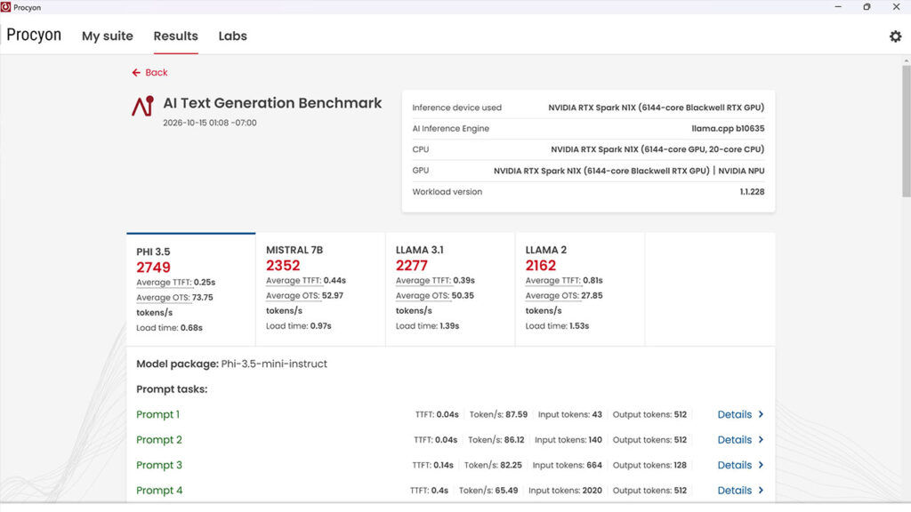Click the PHI 3.5 score 2749
Image resolution: width=911 pixels, height=512 pixels.
pyautogui.click(x=153, y=268)
